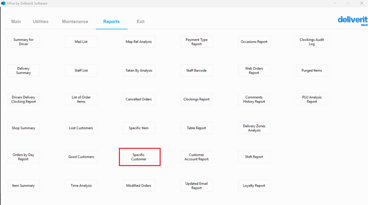Open the Mail List report
Viewport: 368px width, 205px height.
click(x=81, y=42)
